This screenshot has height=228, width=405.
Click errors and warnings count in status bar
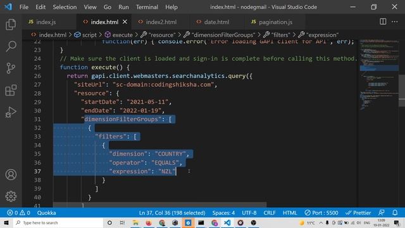click(18, 213)
